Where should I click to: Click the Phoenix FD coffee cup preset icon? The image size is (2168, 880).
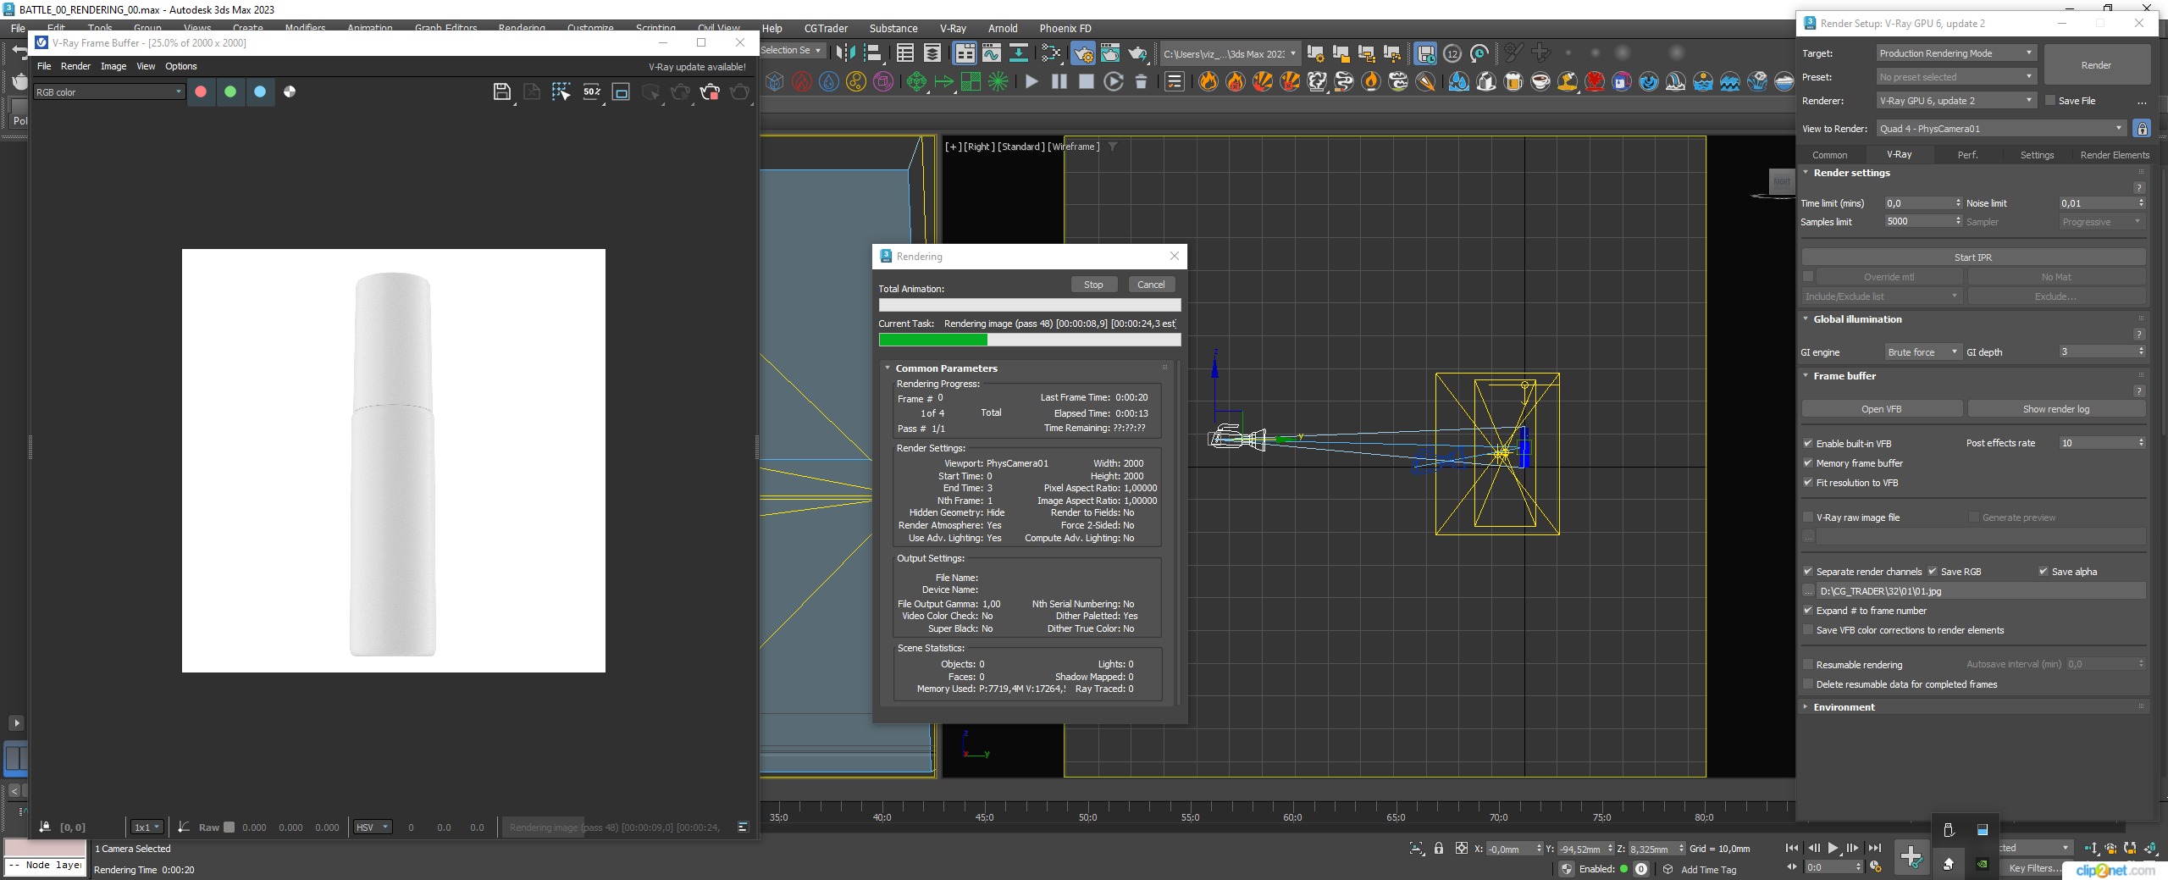click(x=1540, y=81)
